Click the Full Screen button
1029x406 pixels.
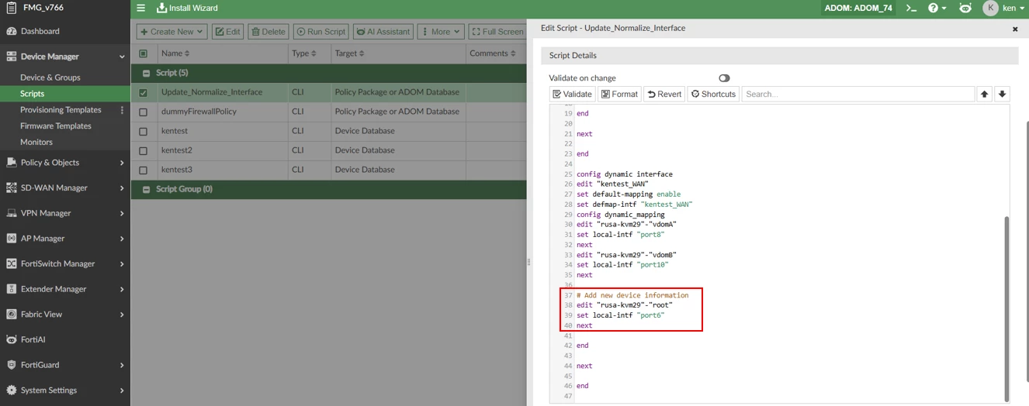[497, 32]
